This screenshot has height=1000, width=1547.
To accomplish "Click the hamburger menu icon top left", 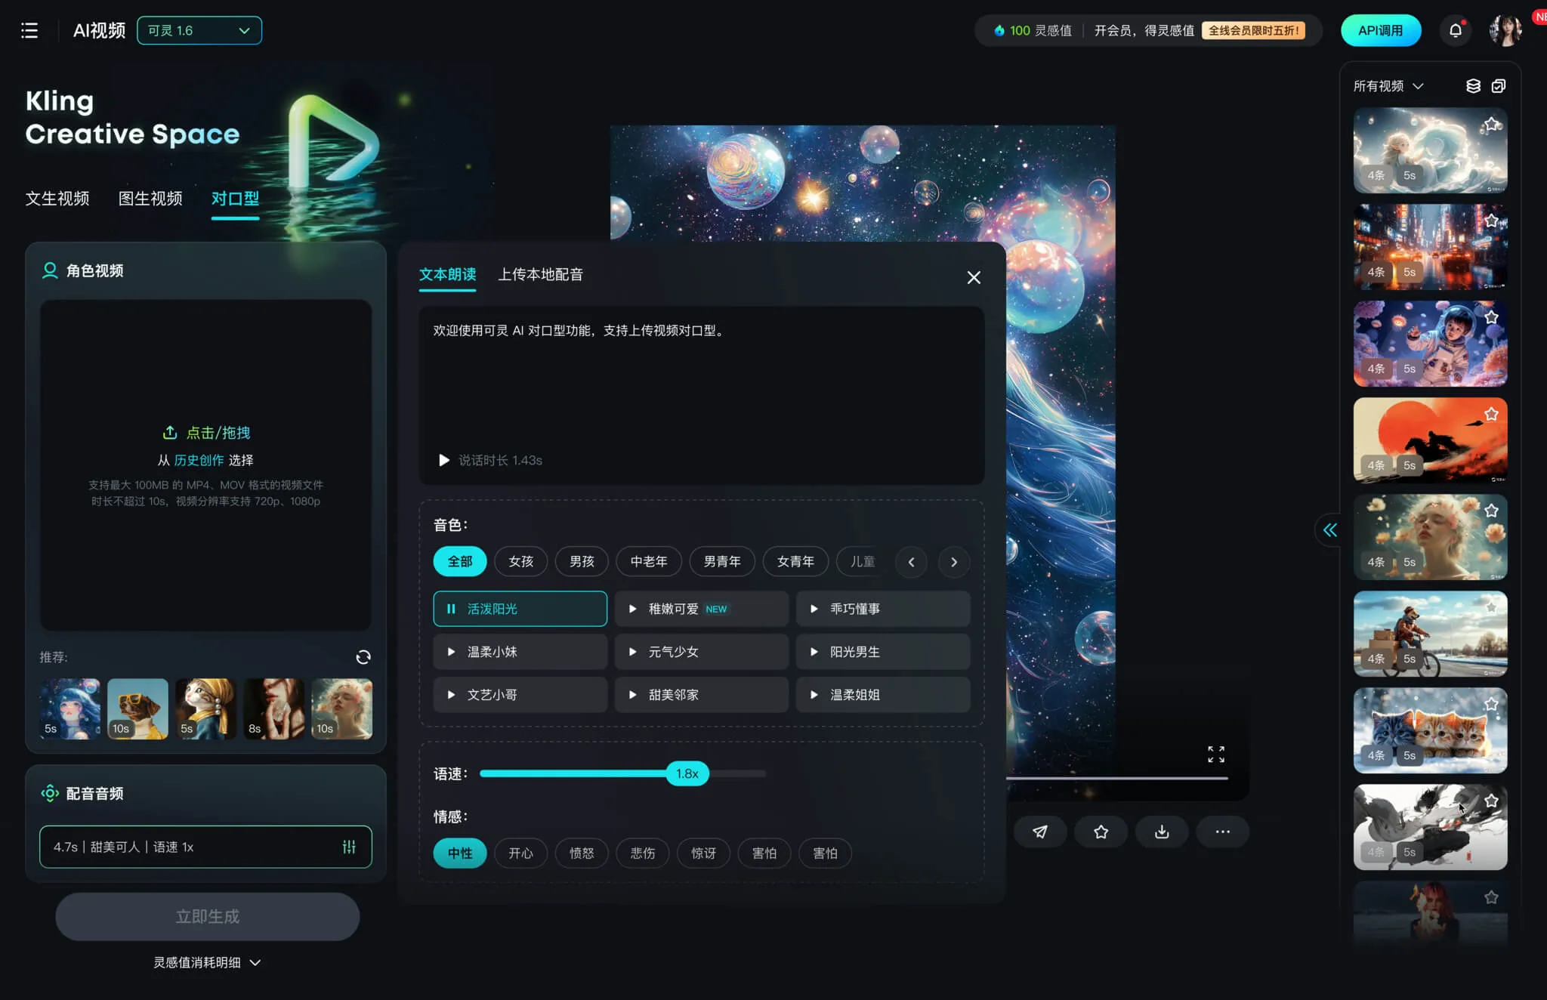I will (x=30, y=30).
